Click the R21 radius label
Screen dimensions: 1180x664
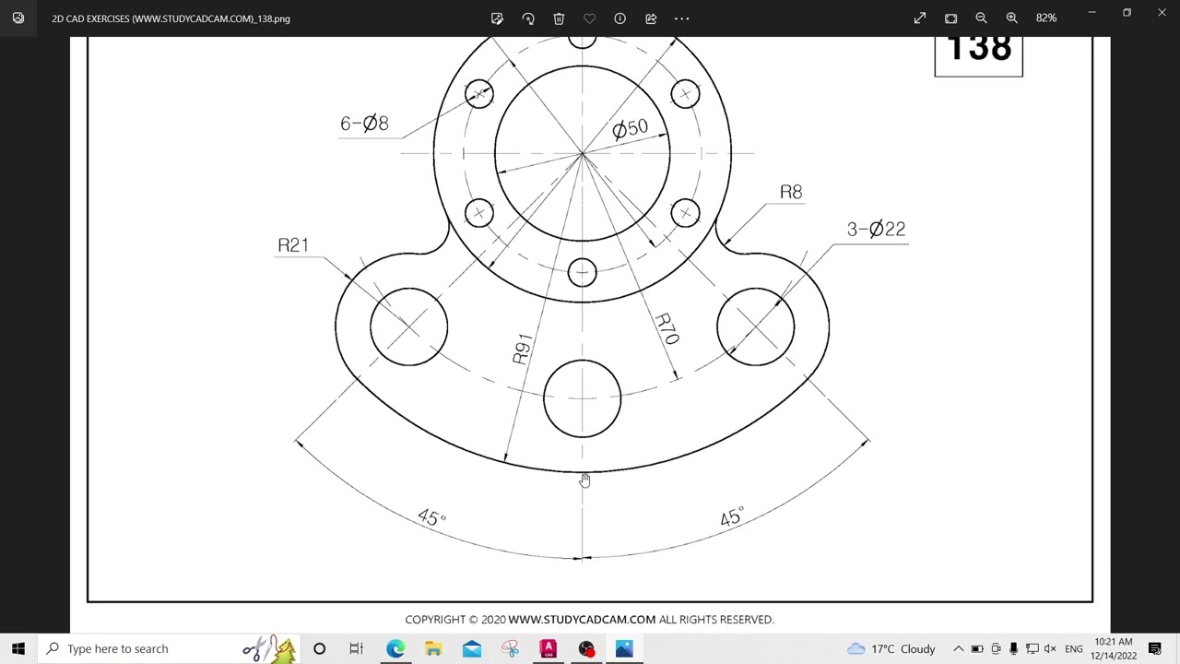pyautogui.click(x=292, y=245)
